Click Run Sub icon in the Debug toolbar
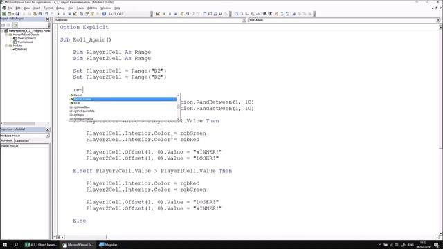Image resolution: width=443 pixels, height=249 pixels. [x=164, y=14]
